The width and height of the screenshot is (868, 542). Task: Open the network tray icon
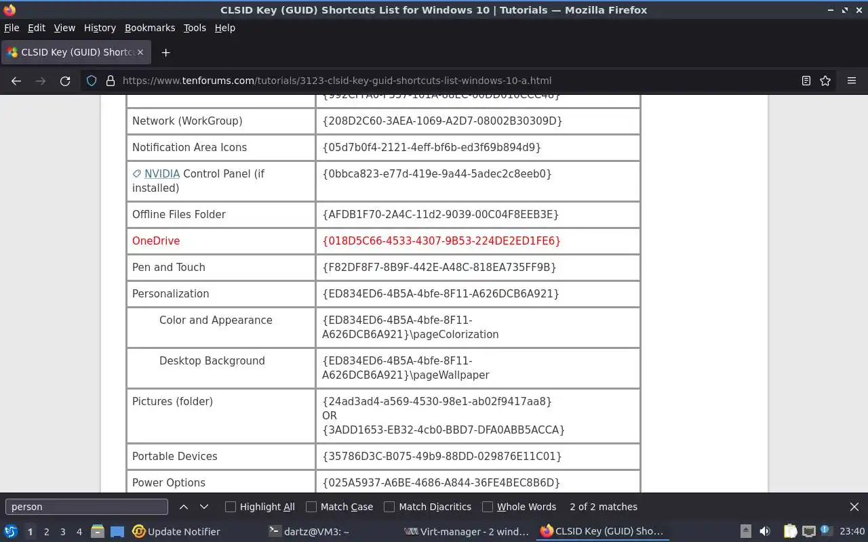point(808,532)
